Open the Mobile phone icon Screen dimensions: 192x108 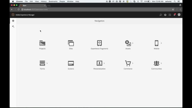(156, 43)
